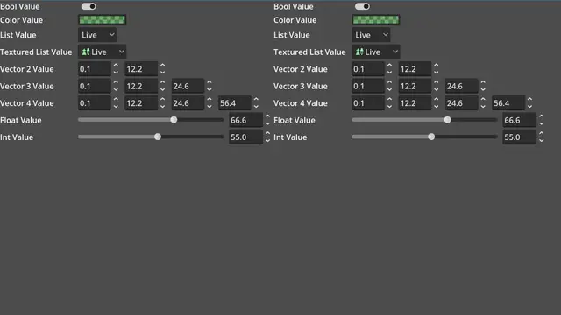This screenshot has height=315, width=561.
Task: Click left Vector 4 Value second field 12.2
Action: point(141,103)
